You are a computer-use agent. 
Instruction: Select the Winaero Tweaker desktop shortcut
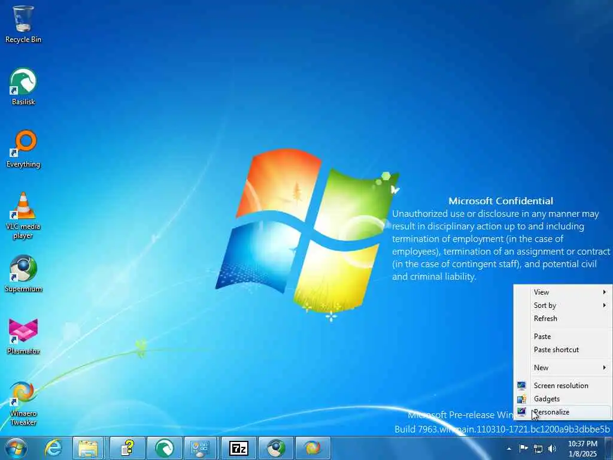click(x=23, y=403)
